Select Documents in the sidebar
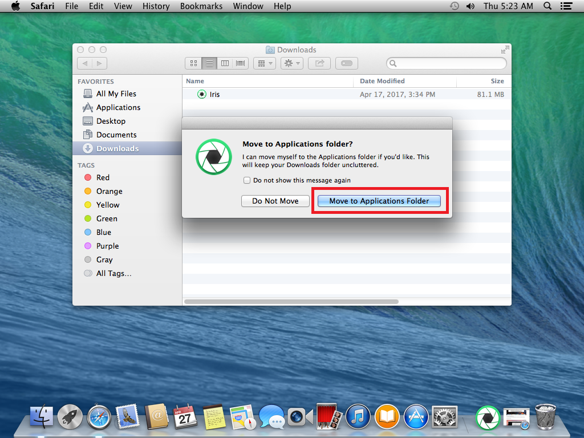This screenshot has width=584, height=438. click(x=127, y=135)
